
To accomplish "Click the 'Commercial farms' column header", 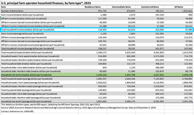I will (x=150, y=7).
